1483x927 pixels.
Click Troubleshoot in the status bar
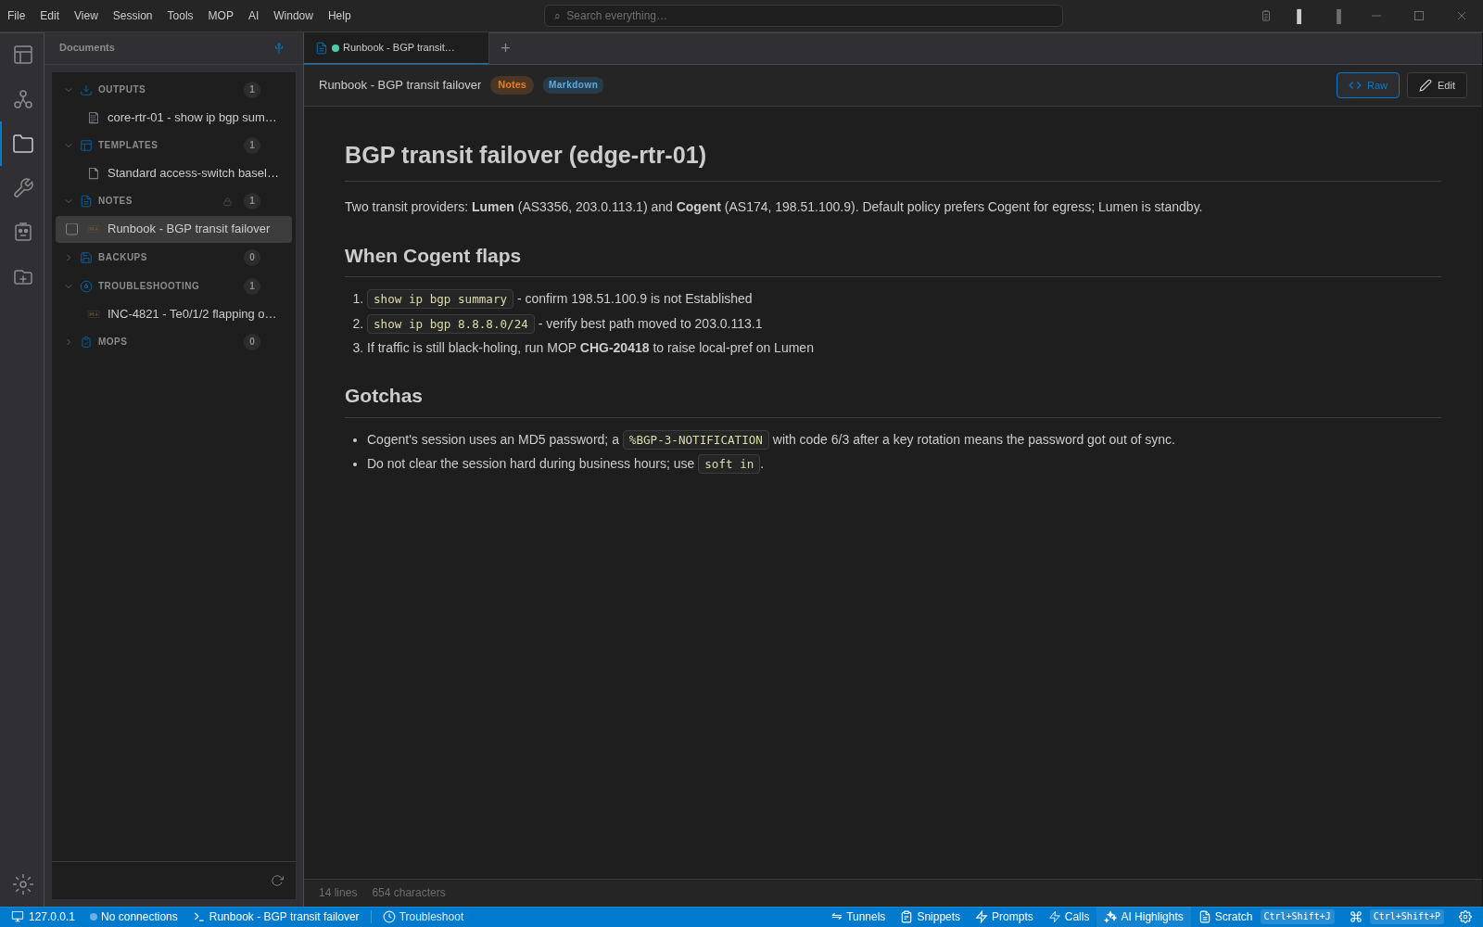pyautogui.click(x=424, y=917)
